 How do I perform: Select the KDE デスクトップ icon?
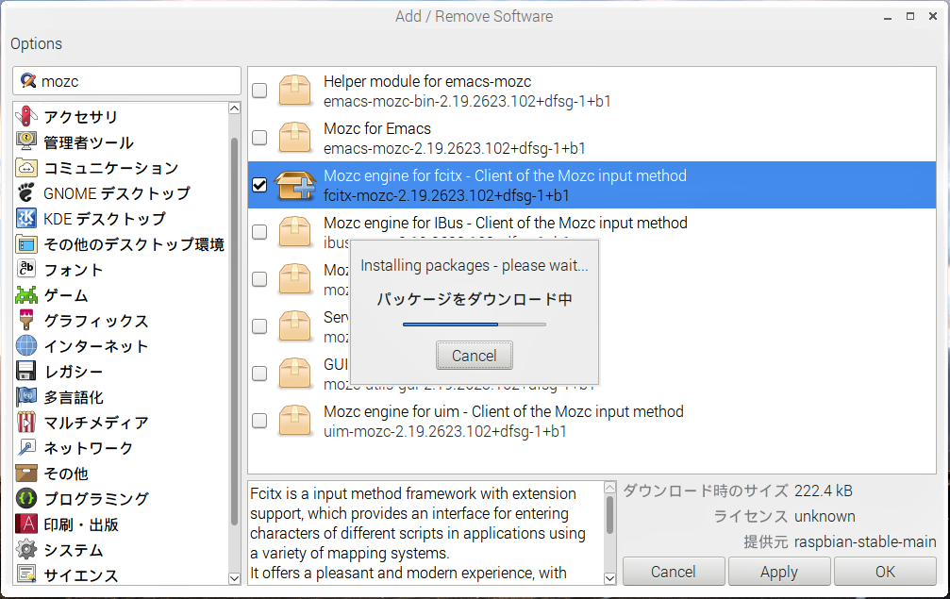[x=26, y=218]
